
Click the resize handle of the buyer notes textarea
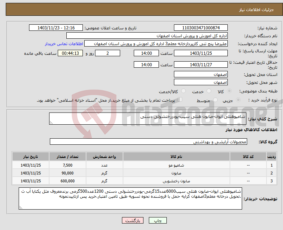(20, 208)
